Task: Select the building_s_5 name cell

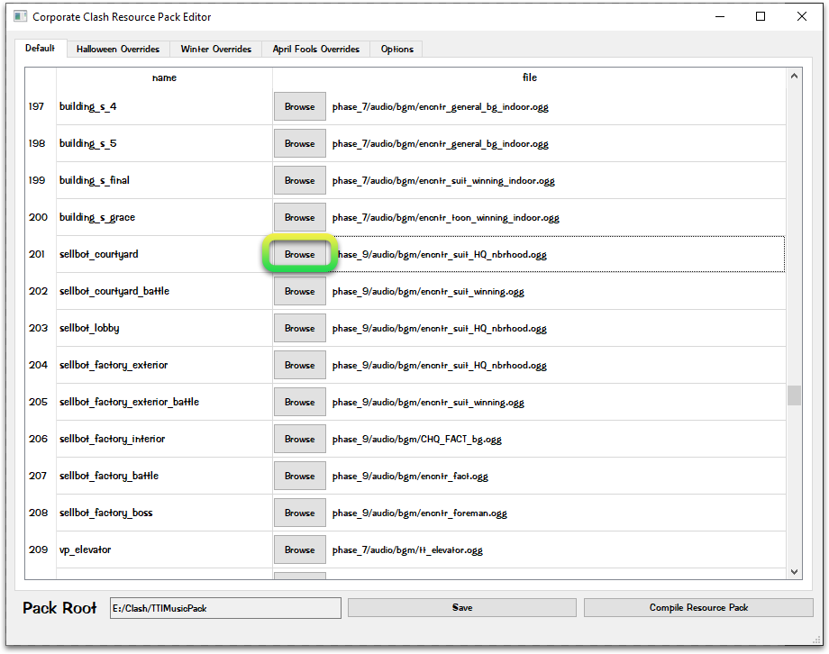Action: tap(164, 144)
